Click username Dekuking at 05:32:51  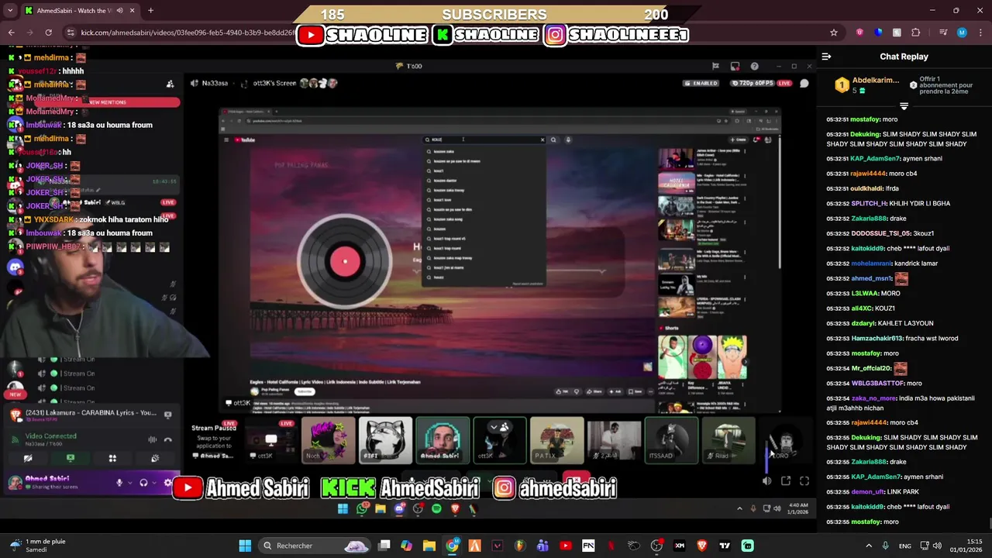[x=864, y=134]
